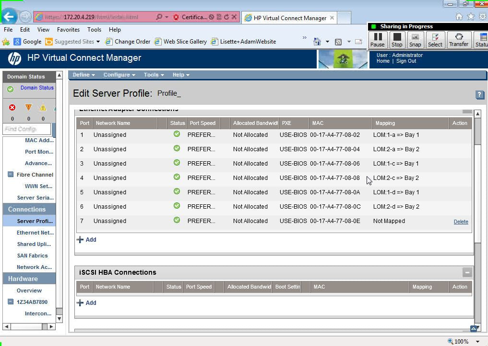Click the HP logo
Image resolution: width=488 pixels, height=346 pixels.
14,58
